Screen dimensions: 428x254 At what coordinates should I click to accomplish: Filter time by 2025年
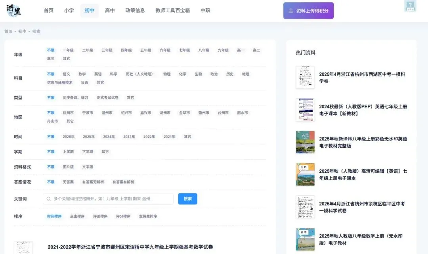point(88,136)
